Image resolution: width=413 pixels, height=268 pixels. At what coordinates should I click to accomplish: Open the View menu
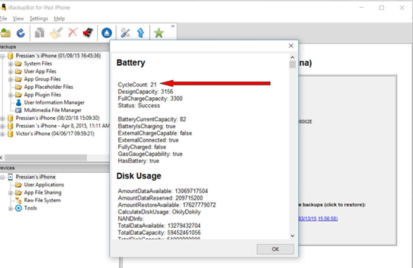pos(18,19)
